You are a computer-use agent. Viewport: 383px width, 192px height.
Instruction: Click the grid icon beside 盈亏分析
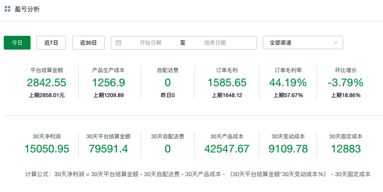[x=8, y=9]
